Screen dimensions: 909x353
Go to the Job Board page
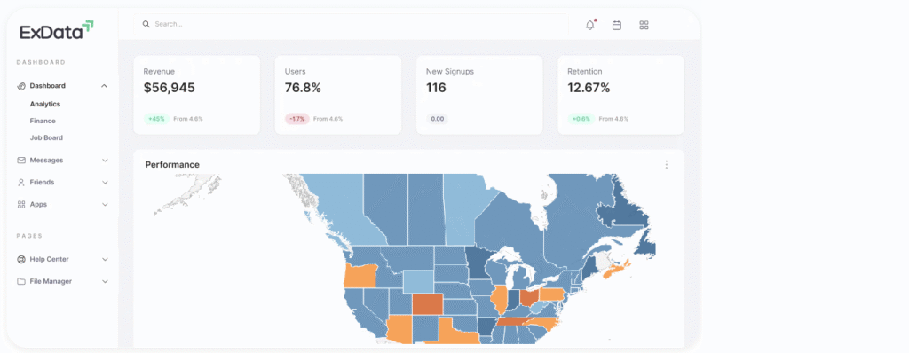[x=46, y=138]
